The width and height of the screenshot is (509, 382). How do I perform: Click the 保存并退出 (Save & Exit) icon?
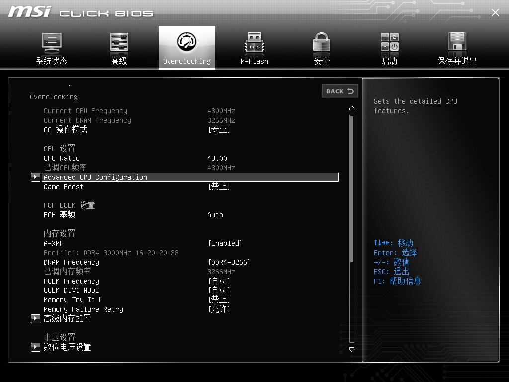pos(457,47)
